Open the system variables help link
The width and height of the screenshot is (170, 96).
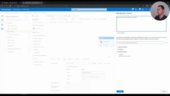[162, 37]
